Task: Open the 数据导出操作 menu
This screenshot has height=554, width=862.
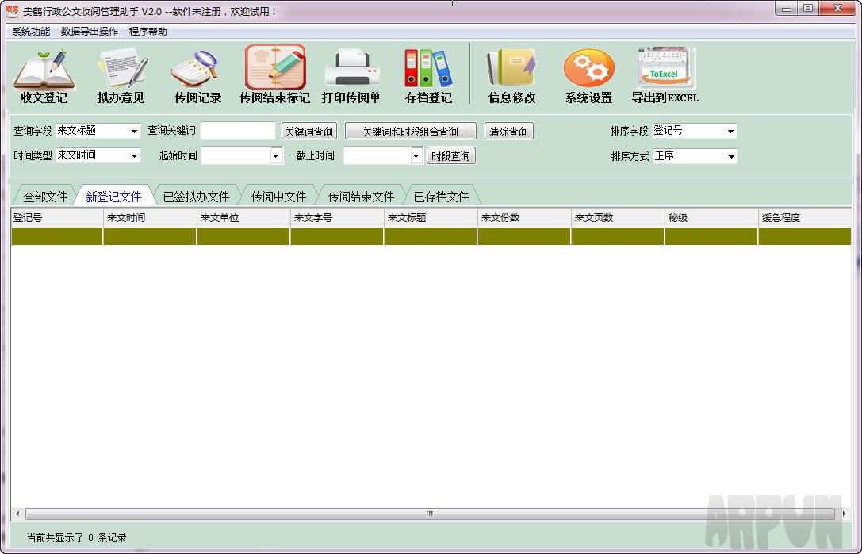Action: point(88,32)
